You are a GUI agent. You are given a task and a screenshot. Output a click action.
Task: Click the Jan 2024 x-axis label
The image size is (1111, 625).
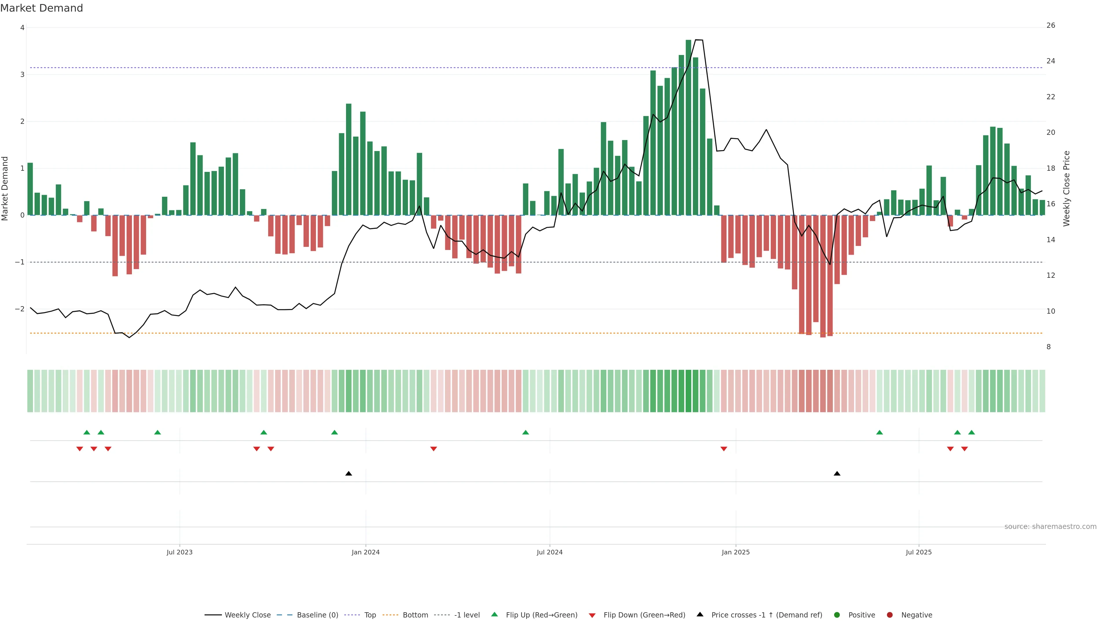click(x=365, y=552)
